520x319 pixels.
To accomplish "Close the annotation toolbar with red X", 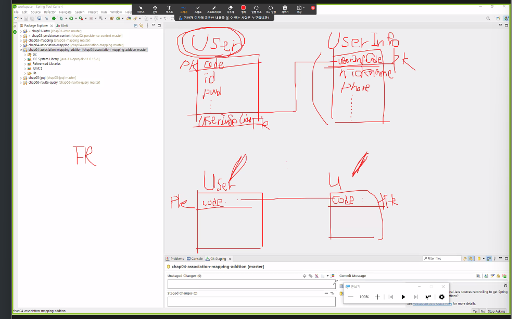I will coord(313,8).
